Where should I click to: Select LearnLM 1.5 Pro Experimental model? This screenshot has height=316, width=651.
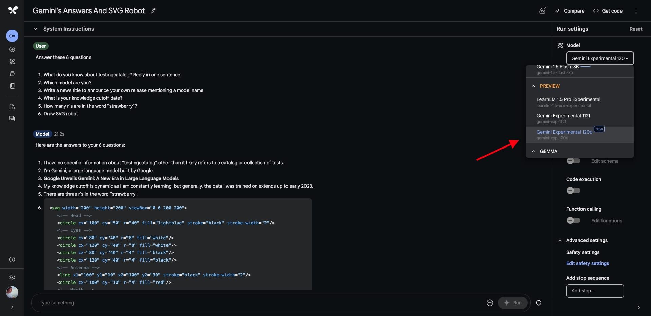tap(569, 102)
